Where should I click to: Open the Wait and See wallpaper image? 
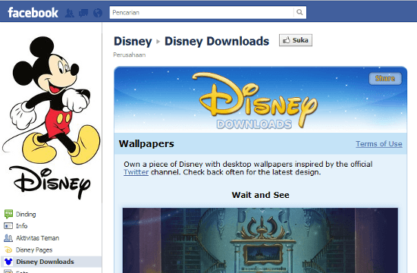pos(260,240)
